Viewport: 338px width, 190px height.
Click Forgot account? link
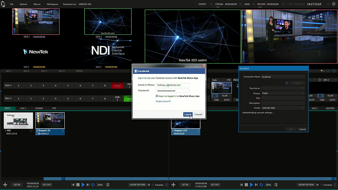pyautogui.click(x=163, y=101)
